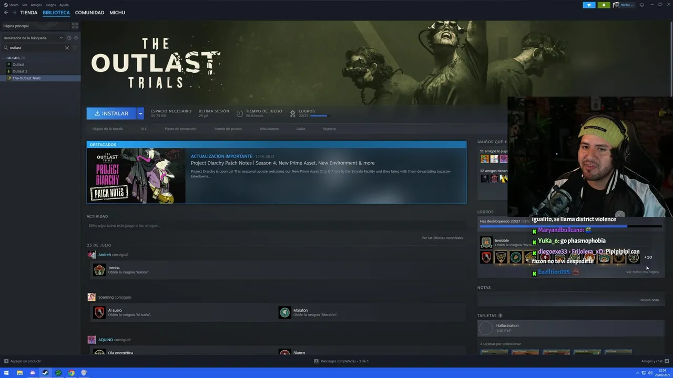Viewport: 673px width, 378px height.
Task: Open the MICHU profile tab
Action: coord(117,13)
